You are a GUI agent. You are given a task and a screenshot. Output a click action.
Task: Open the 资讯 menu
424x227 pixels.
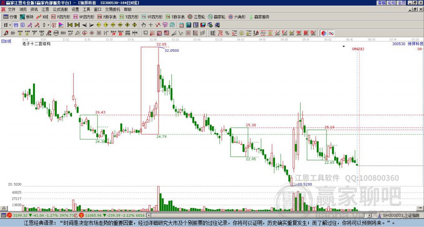[34, 10]
